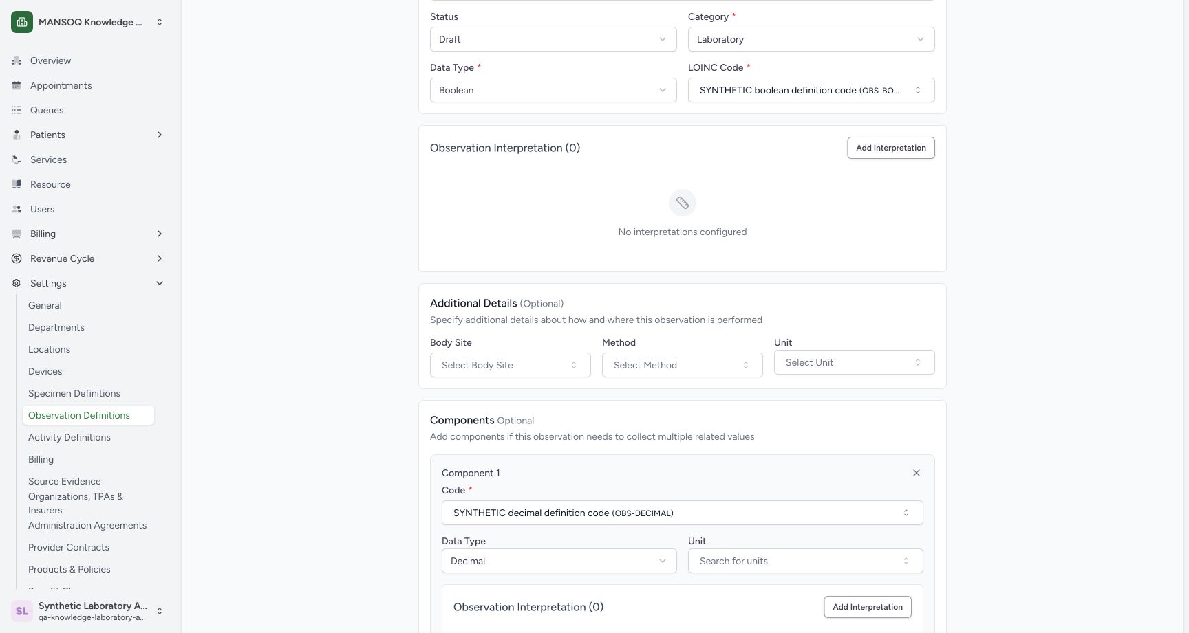The width and height of the screenshot is (1189, 633).
Task: Click the top Add Interpretation button
Action: pos(891,148)
